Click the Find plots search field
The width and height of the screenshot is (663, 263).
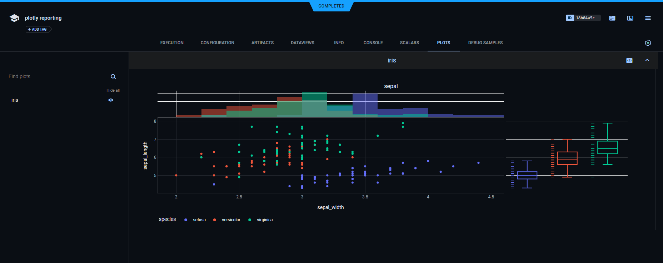tap(57, 77)
